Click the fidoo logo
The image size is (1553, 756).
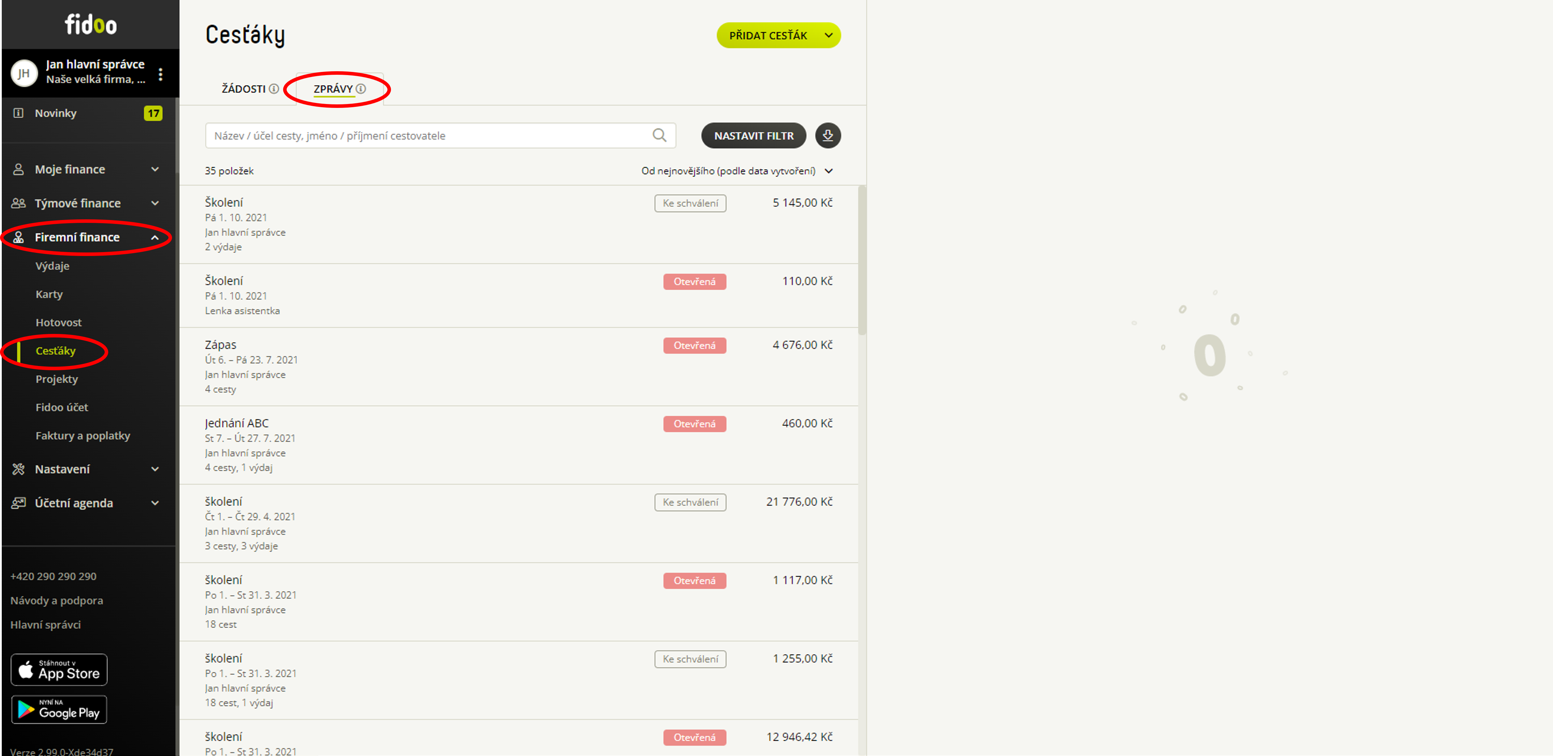pos(91,25)
